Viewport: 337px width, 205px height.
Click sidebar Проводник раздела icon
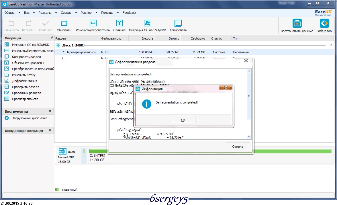(x=7, y=93)
